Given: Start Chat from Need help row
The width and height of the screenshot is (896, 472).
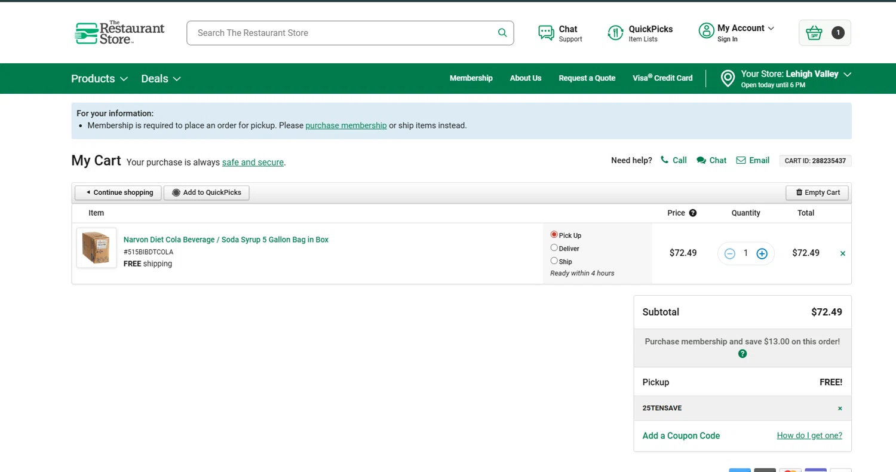Looking at the screenshot, I should [x=711, y=160].
